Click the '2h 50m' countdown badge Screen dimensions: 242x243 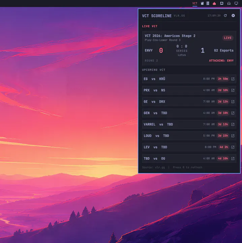[x=223, y=79]
